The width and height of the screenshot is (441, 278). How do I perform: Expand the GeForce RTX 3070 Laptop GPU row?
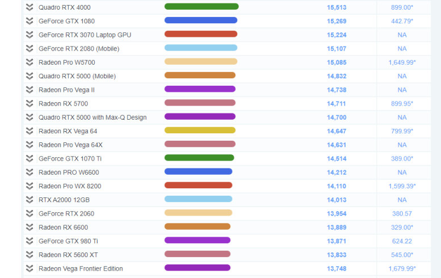tap(30, 35)
